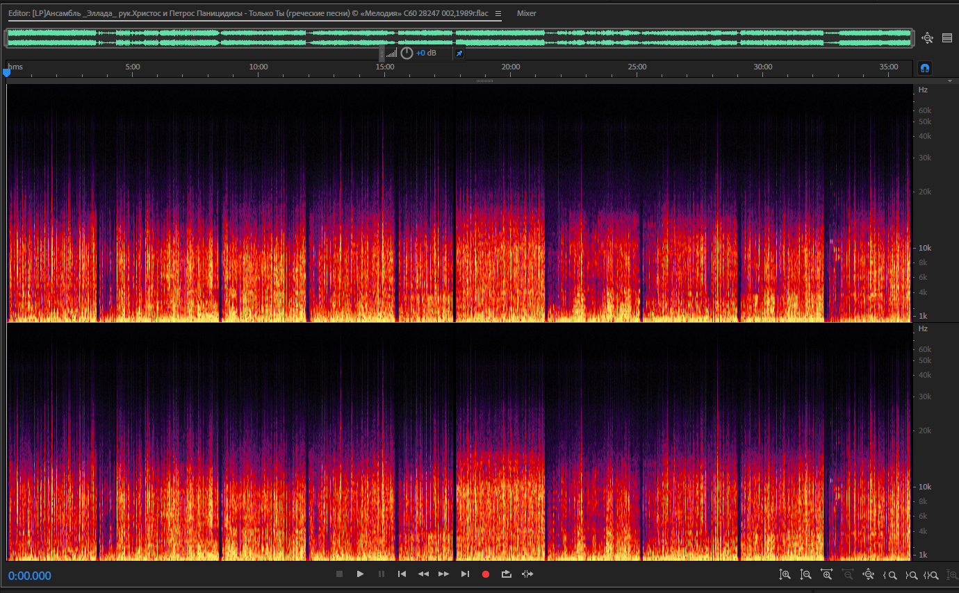Click the Fast Forward transport button
Viewport: 959px width, 593px height.
pos(443,574)
